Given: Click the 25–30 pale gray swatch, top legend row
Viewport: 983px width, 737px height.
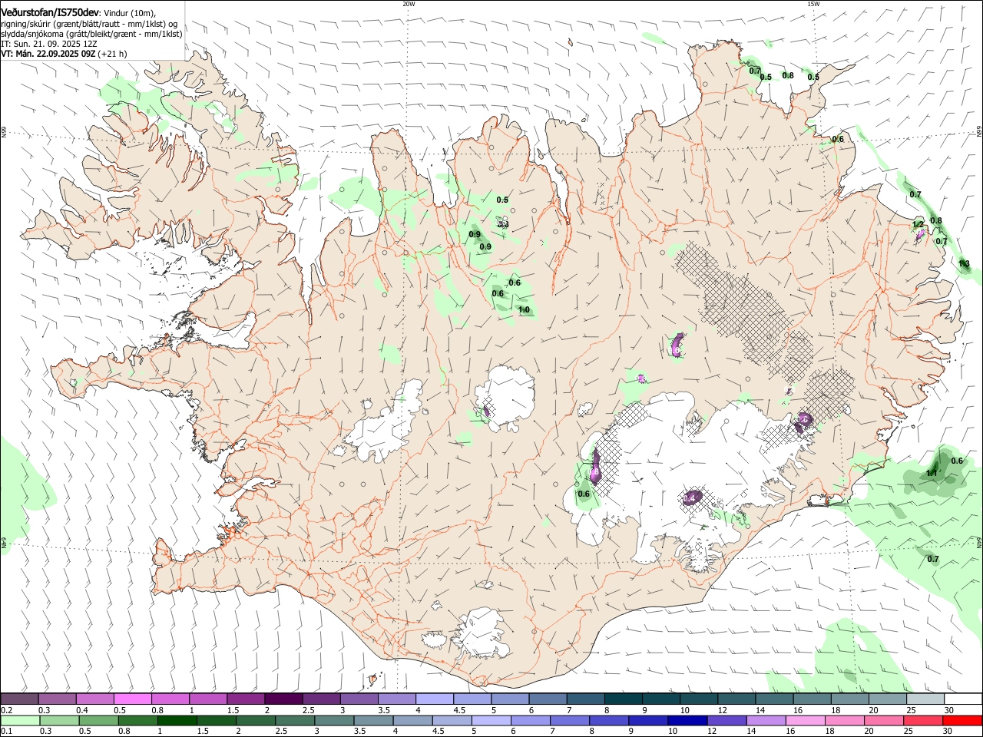Looking at the screenshot, I should coord(925,699).
